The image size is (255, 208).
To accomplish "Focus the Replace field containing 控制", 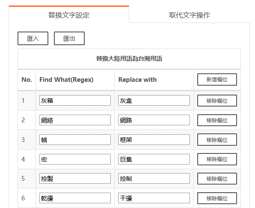I will click(154, 179).
